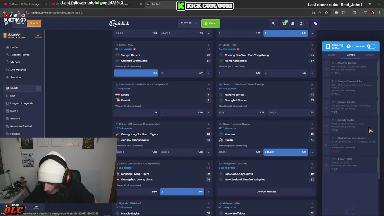Favorite the Guangdong Southern Tigers match star
The width and height of the screenshot is (384, 216).
click(208, 124)
